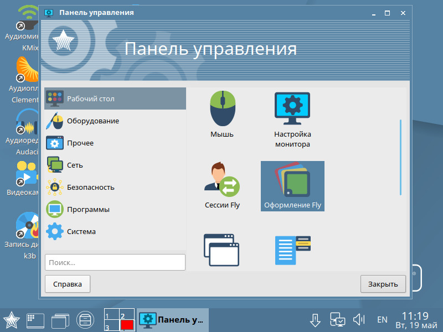The image size is (443, 332).
Task: Click the network monitors tray icon
Action: (x=338, y=320)
